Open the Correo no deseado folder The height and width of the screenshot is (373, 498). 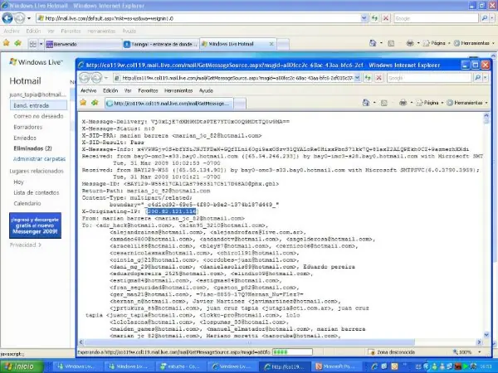(x=37, y=117)
